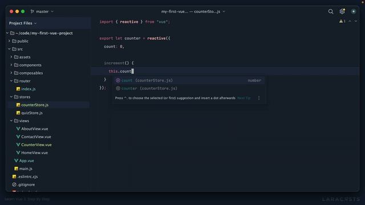
Task: Collapse the stores folder
Action: [x=11, y=97]
